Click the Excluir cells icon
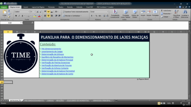This screenshot has height=107, width=191. pyautogui.click(x=149, y=12)
